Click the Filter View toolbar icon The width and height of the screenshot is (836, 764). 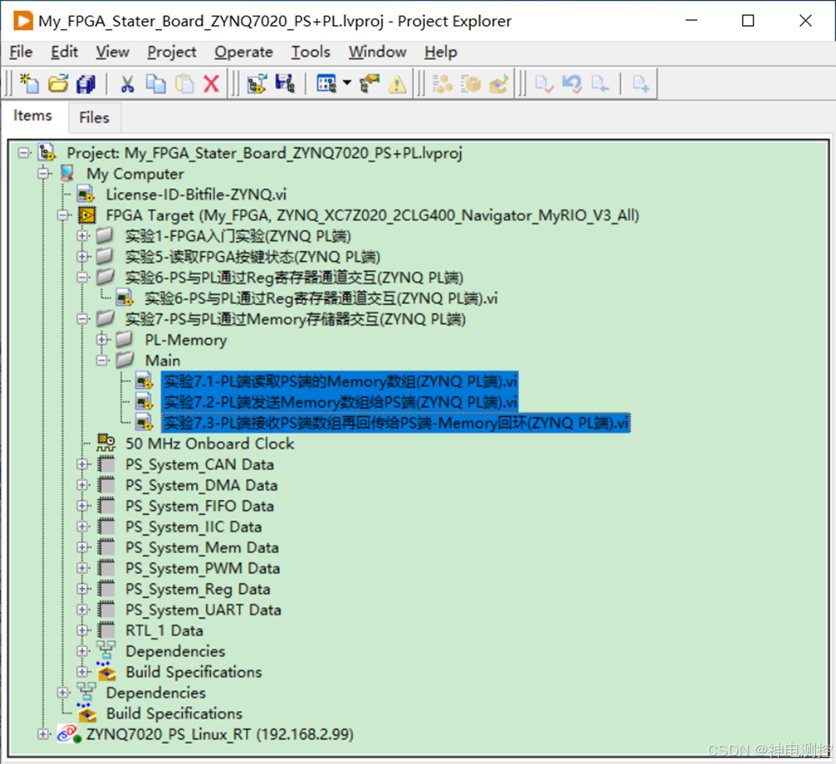pos(327,84)
